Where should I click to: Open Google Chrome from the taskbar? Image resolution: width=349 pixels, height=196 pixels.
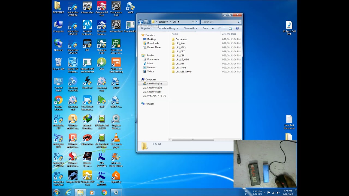pos(104,192)
